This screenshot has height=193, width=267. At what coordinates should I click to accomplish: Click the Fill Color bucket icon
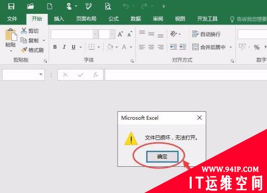(110, 47)
